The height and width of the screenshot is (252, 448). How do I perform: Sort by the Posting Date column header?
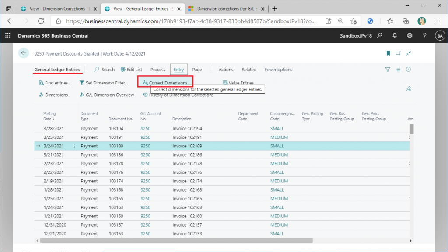[49, 116]
